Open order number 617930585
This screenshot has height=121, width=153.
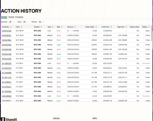click(7, 91)
